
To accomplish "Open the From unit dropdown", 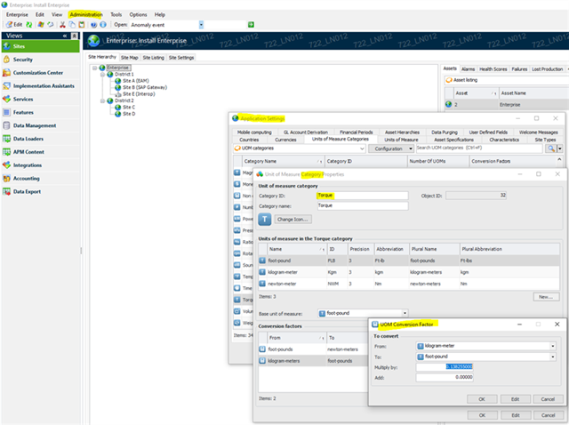I will 552,345.
